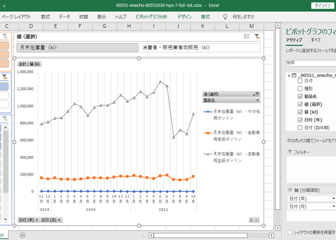
Task: Click the horizontal scrollbar thumb
Action: pos(200,235)
